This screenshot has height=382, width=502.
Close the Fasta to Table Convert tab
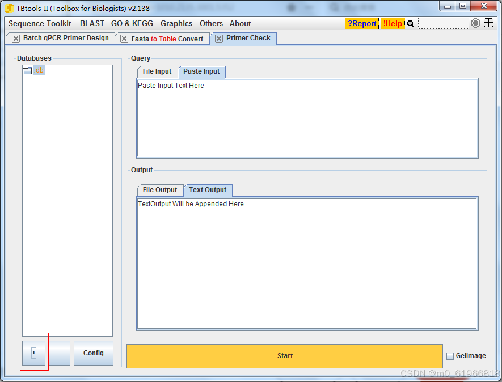click(124, 39)
